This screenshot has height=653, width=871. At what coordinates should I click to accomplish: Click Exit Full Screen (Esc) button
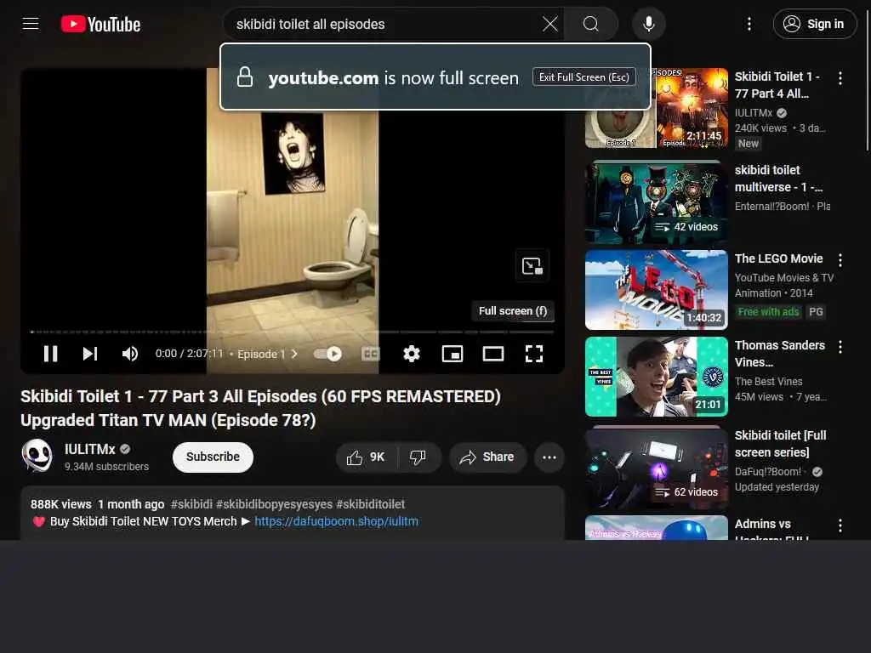click(x=584, y=77)
